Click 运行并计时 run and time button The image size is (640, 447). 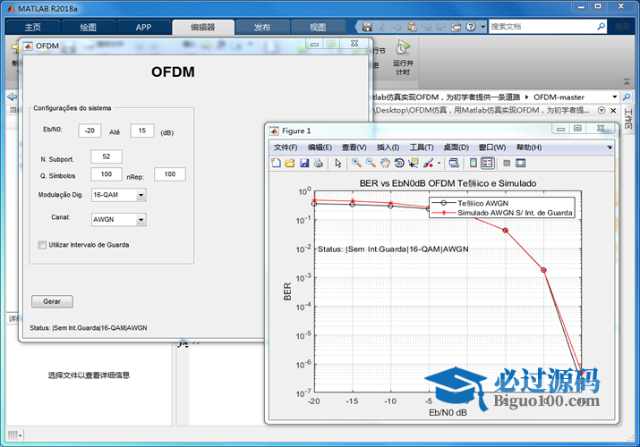click(403, 58)
